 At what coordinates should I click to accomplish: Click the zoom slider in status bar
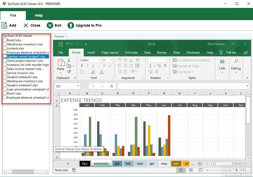click(222, 170)
